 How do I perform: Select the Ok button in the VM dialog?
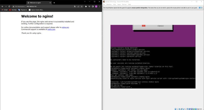tap(144, 26)
